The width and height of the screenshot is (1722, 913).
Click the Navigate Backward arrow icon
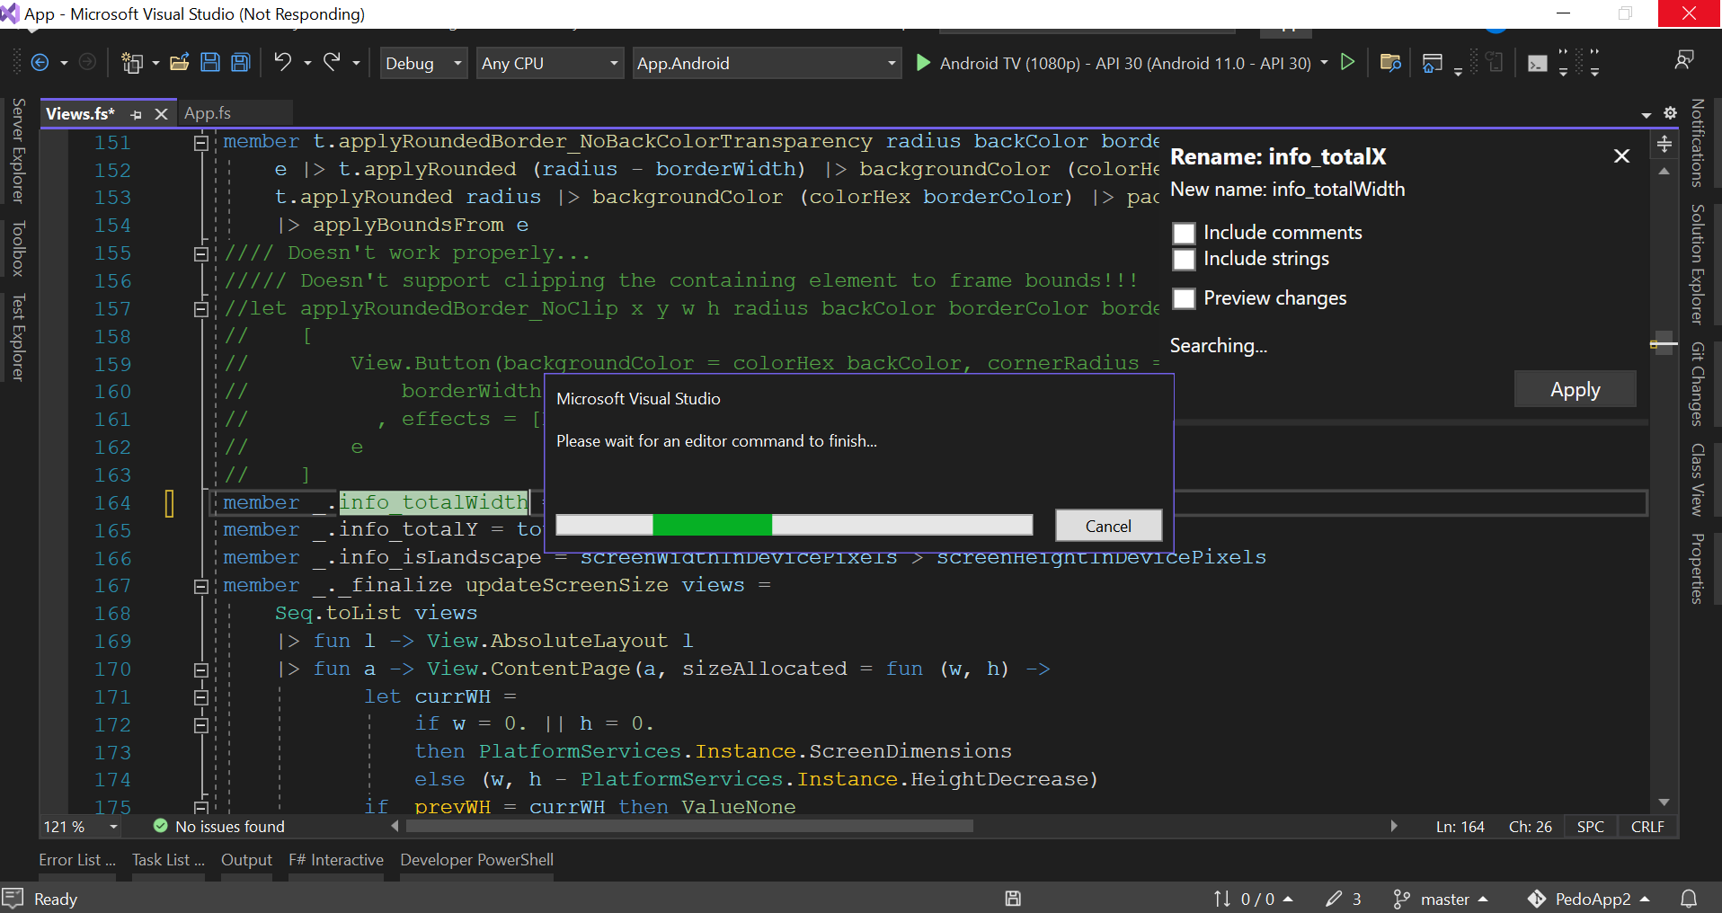point(40,62)
